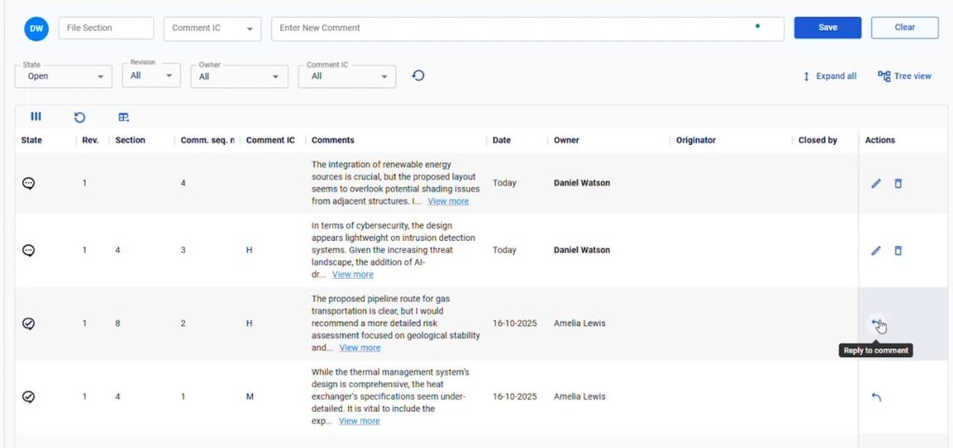Open the Comment IC dropdown in top bar
The width and height of the screenshot is (953, 448).
coord(212,29)
